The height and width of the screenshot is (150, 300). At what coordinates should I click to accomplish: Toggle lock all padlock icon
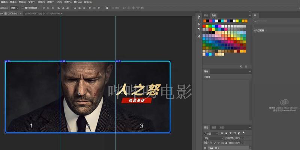[226, 143]
